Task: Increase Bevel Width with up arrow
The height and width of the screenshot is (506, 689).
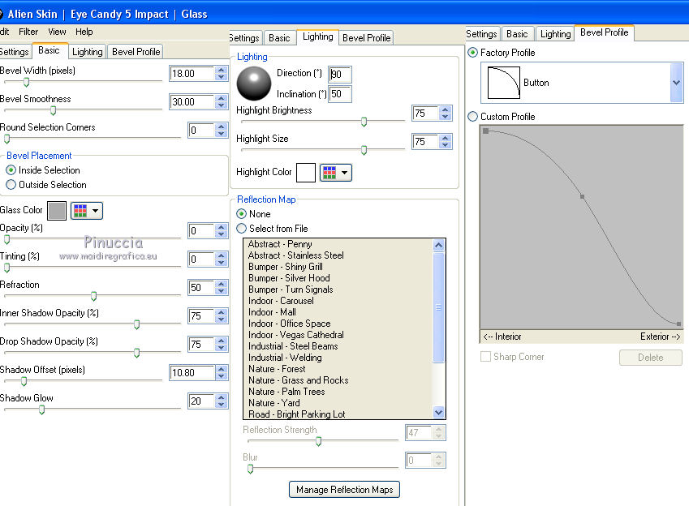Action: (x=222, y=70)
